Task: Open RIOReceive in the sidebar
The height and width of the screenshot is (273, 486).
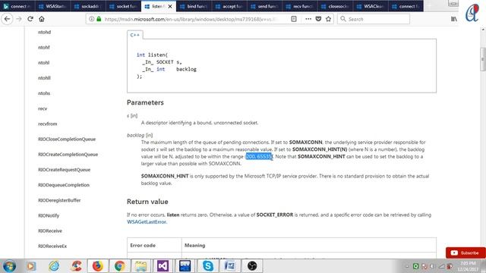Action: 50,231
